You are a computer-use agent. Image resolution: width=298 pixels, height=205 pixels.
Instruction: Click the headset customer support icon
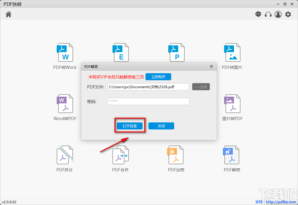pyautogui.click(x=268, y=14)
